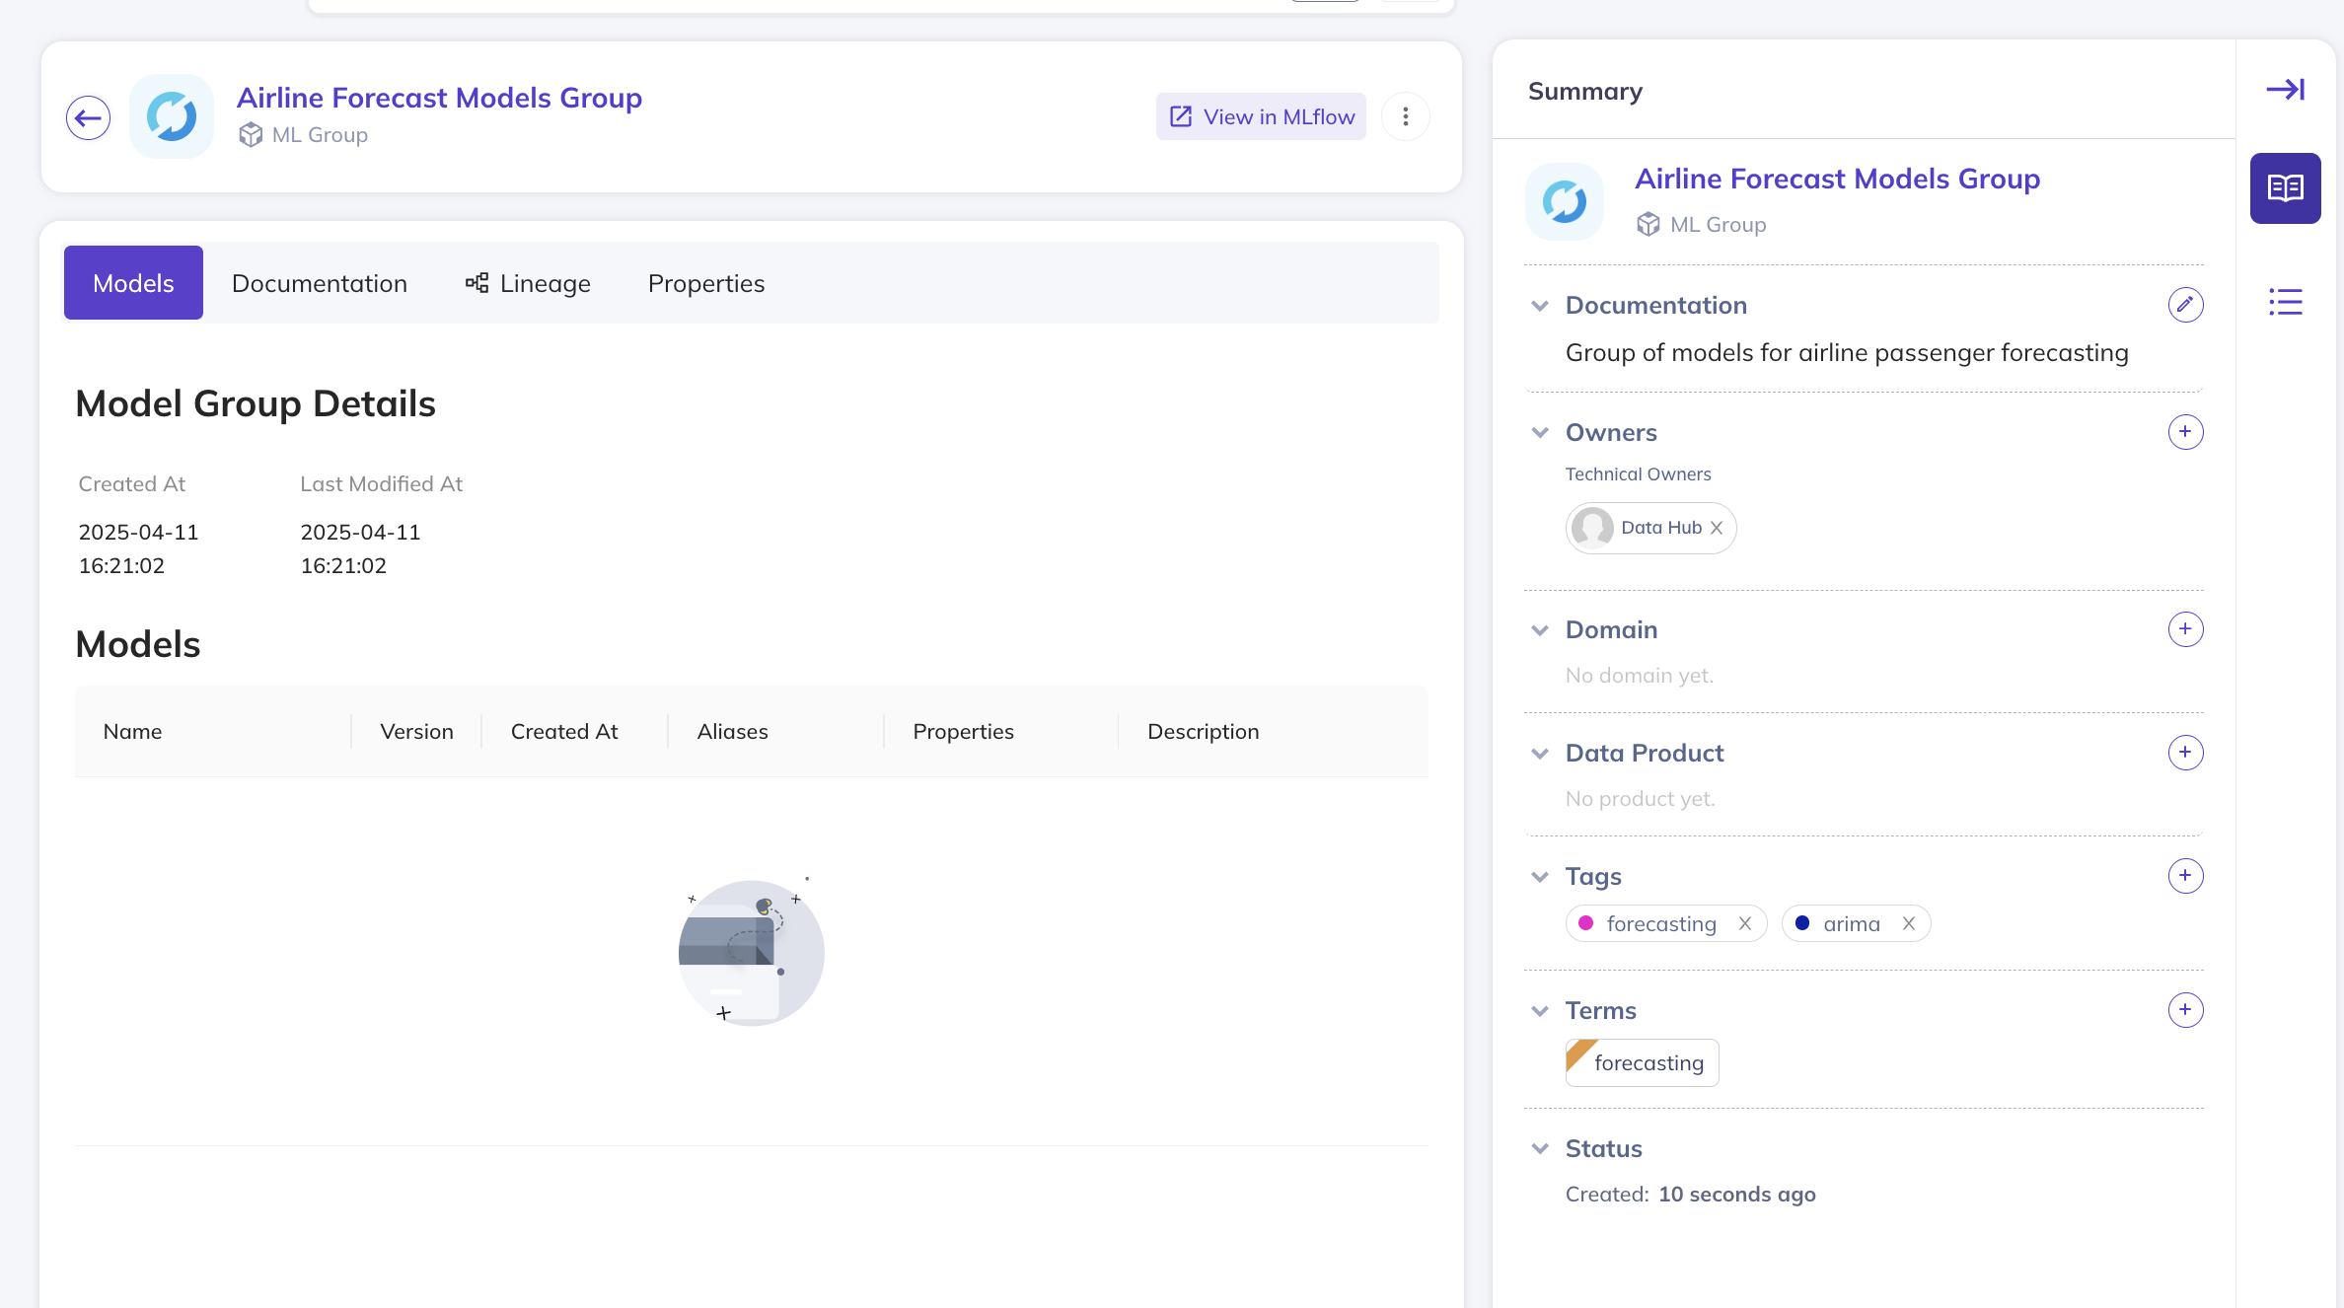Image resolution: width=2344 pixels, height=1308 pixels.
Task: Edit the Documentation with pencil icon
Action: click(2185, 305)
